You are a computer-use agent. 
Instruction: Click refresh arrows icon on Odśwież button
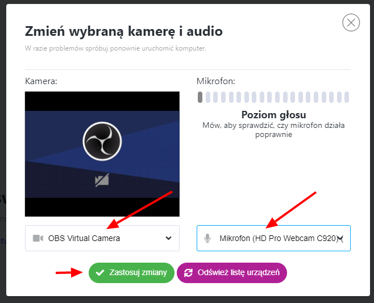pyautogui.click(x=188, y=273)
